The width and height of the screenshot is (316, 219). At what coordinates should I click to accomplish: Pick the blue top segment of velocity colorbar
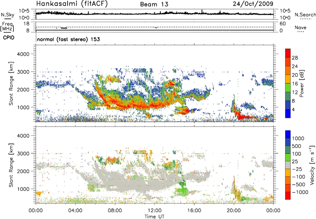(288, 134)
